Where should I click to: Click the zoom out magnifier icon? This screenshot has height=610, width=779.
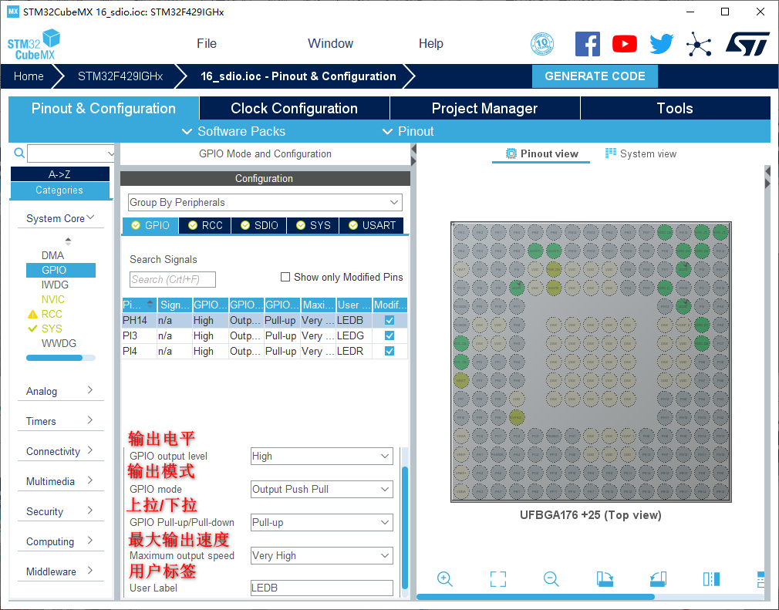(x=551, y=579)
